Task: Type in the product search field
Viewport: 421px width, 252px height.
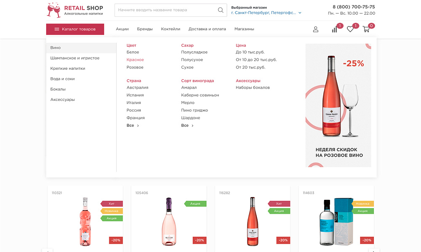Action: click(x=166, y=10)
